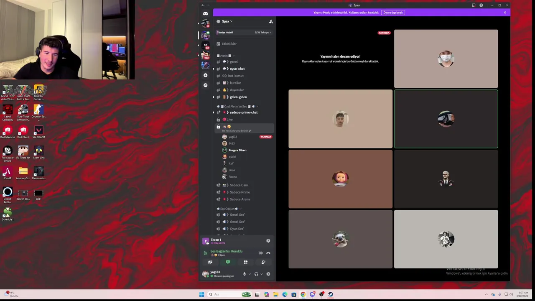Click the paused stream preview tile
The image size is (535, 301).
[x=340, y=59]
